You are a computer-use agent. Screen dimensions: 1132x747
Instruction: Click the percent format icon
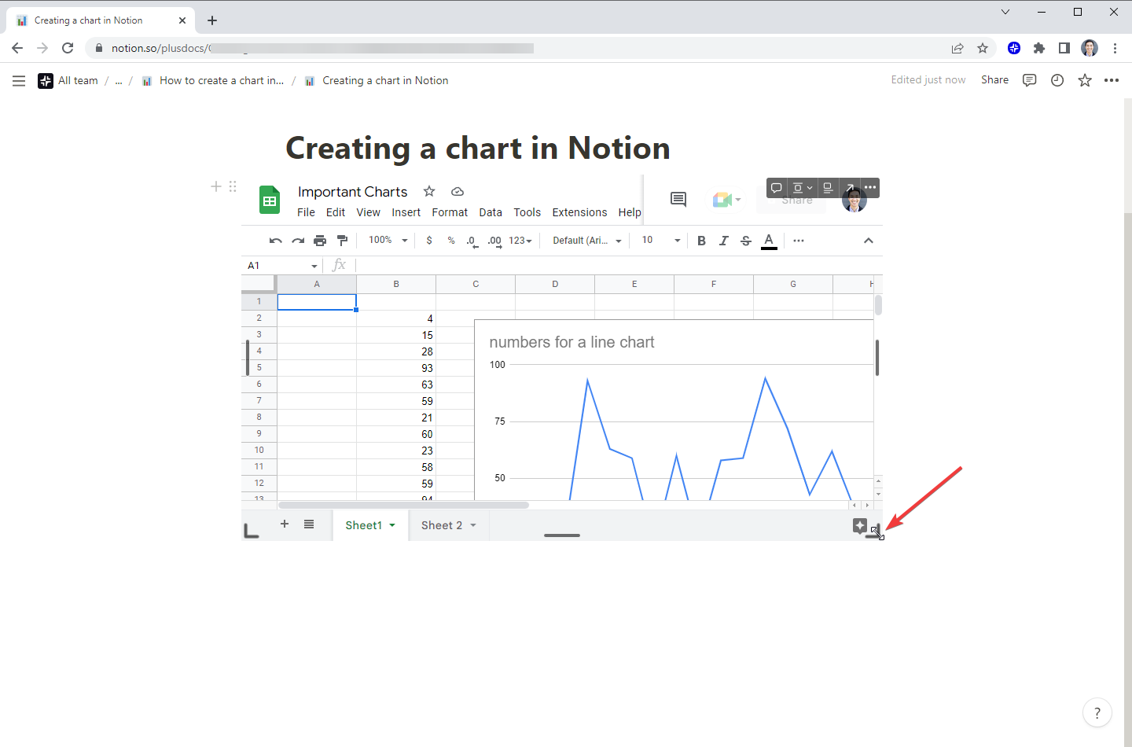[451, 240]
